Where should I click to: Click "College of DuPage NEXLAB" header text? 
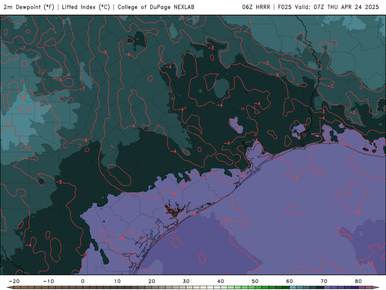156,7
